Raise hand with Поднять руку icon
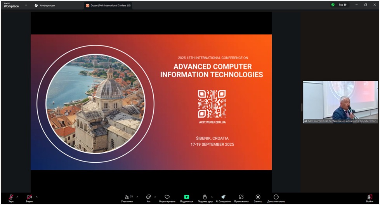Viewport: 380px width, 205px height. (205, 197)
